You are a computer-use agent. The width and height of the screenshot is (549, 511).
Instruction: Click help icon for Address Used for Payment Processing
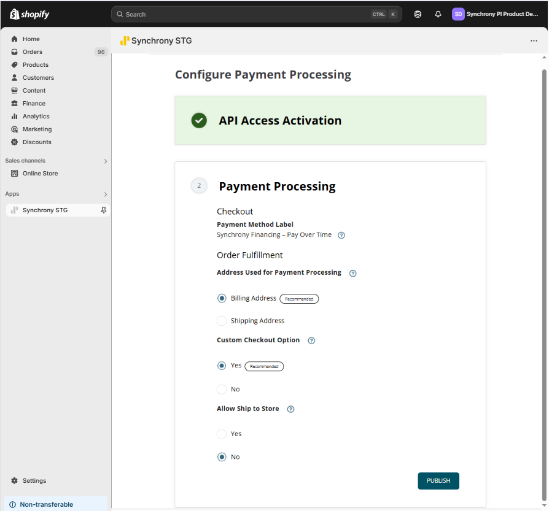pyautogui.click(x=352, y=274)
